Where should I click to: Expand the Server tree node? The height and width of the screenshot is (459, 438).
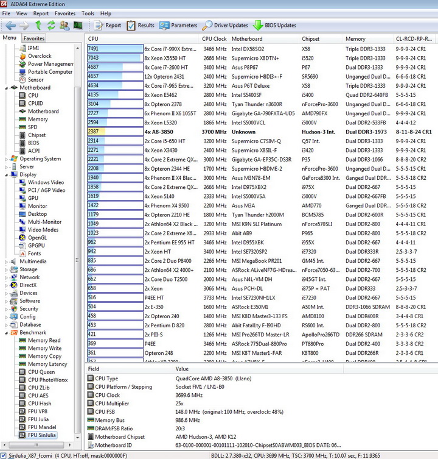pyautogui.click(x=7, y=167)
